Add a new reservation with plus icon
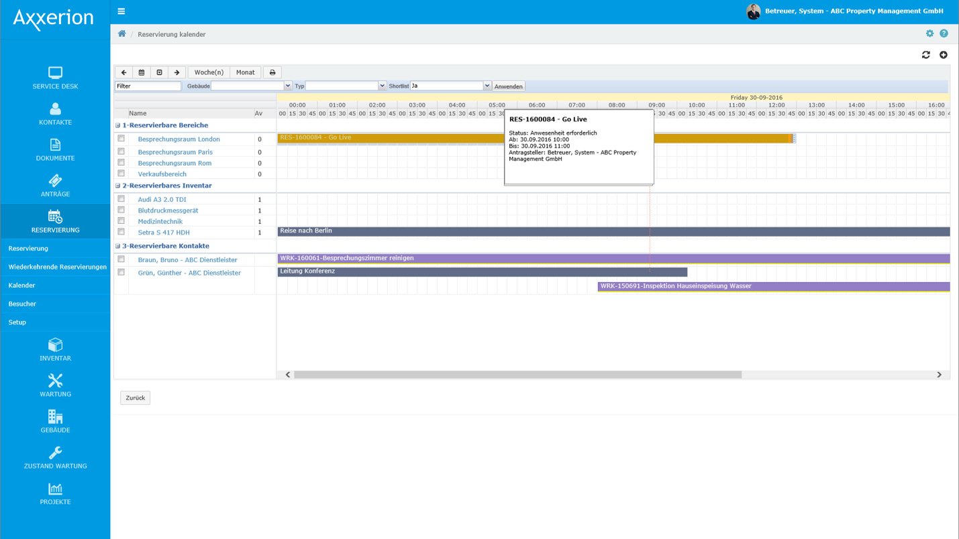This screenshot has height=539, width=959. pos(944,55)
